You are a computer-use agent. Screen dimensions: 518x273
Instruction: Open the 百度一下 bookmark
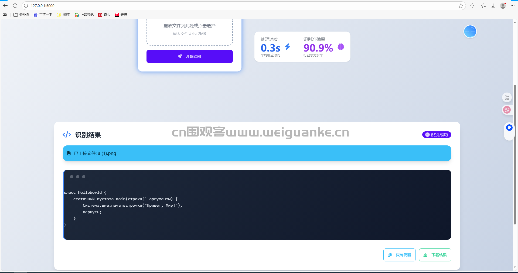click(43, 15)
